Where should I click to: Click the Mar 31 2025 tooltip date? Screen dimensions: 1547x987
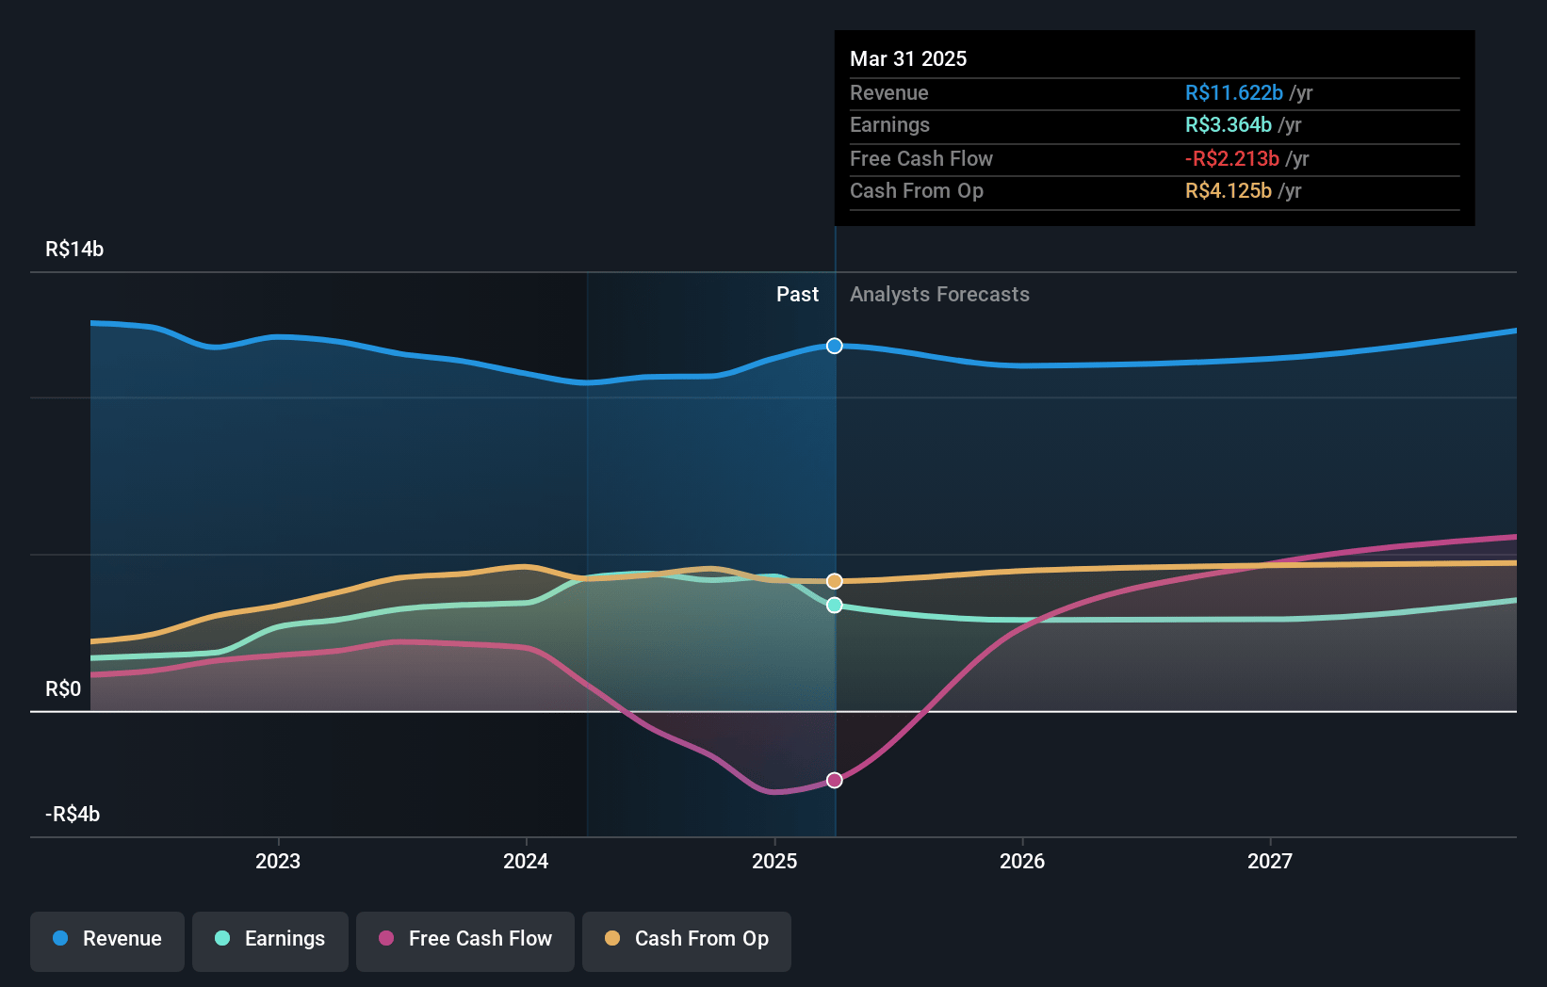pyautogui.click(x=908, y=58)
